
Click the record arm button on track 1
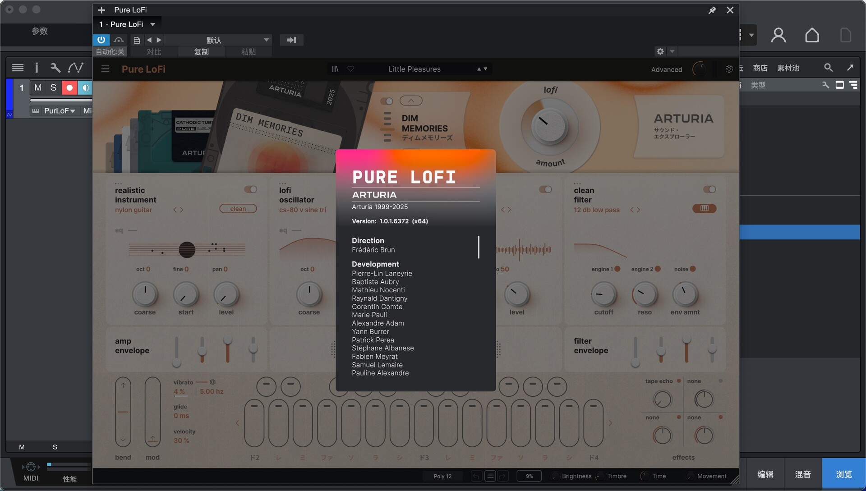click(69, 87)
